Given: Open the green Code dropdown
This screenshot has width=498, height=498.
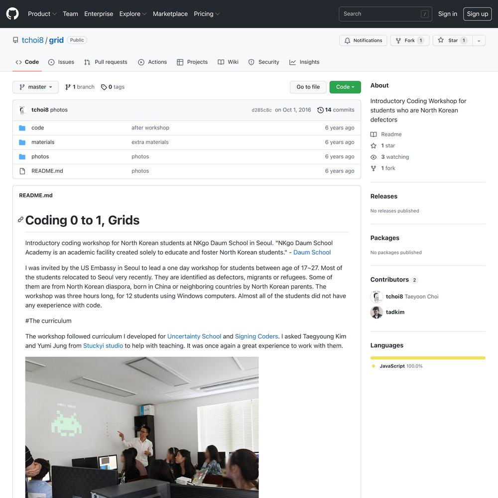Looking at the screenshot, I should pyautogui.click(x=345, y=87).
